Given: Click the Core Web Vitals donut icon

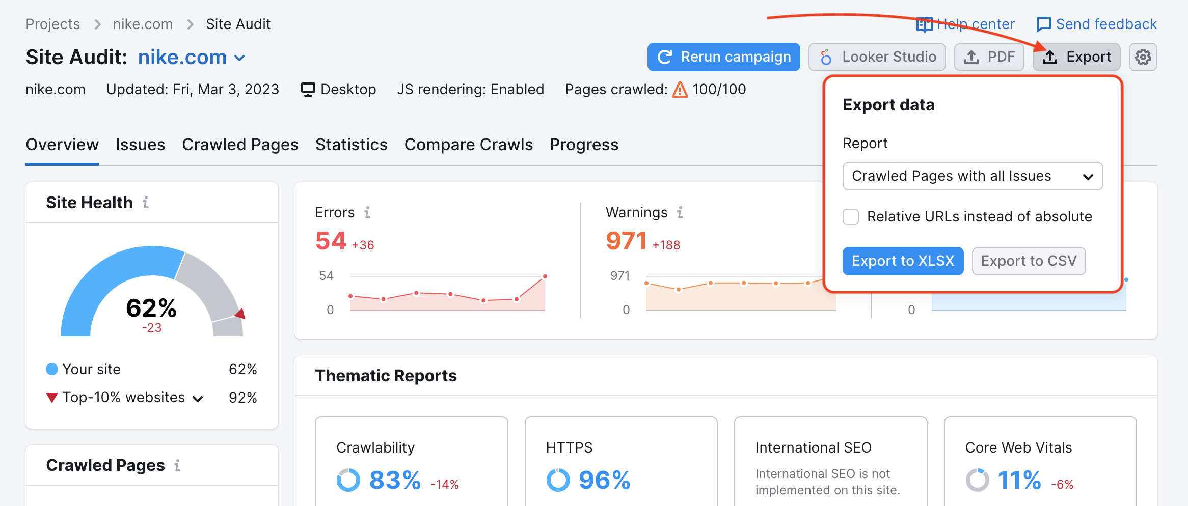Looking at the screenshot, I should (x=978, y=480).
